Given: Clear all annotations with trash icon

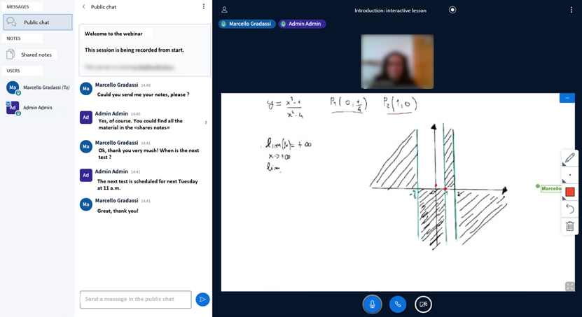Looking at the screenshot, I should [x=570, y=226].
